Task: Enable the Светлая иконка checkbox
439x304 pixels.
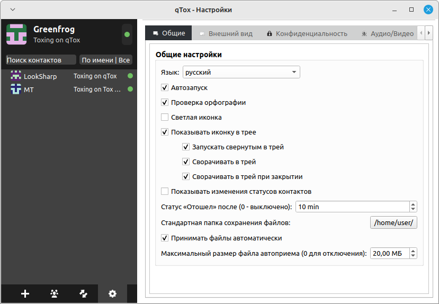Action: point(165,117)
